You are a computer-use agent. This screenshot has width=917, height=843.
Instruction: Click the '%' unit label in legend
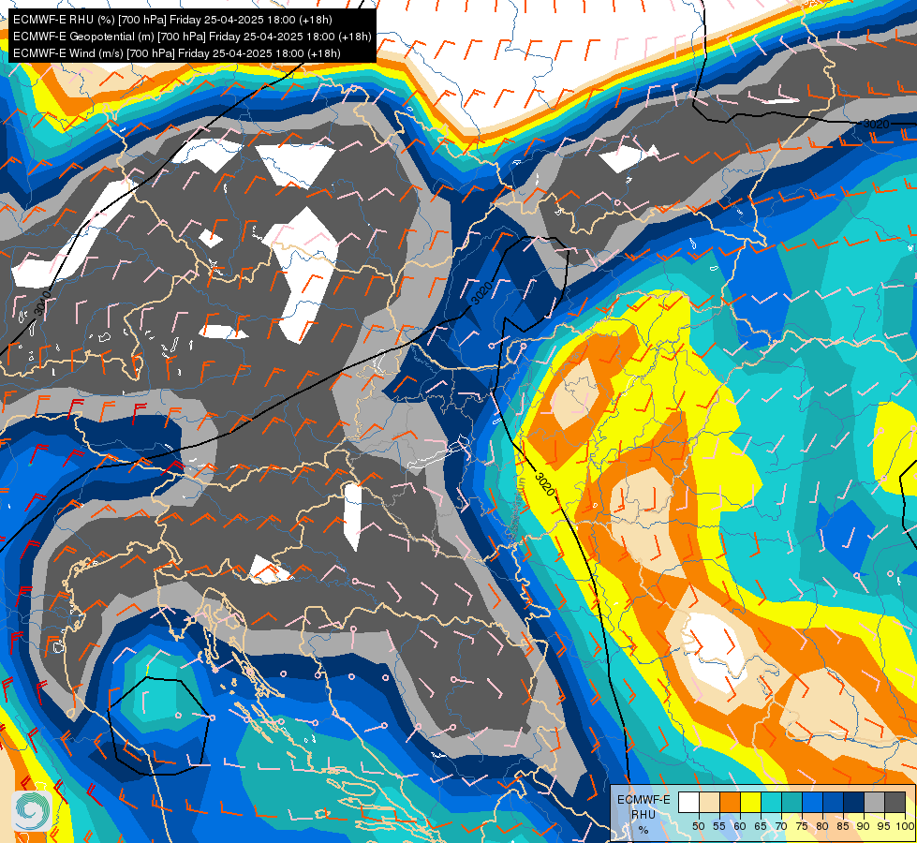[x=643, y=830]
